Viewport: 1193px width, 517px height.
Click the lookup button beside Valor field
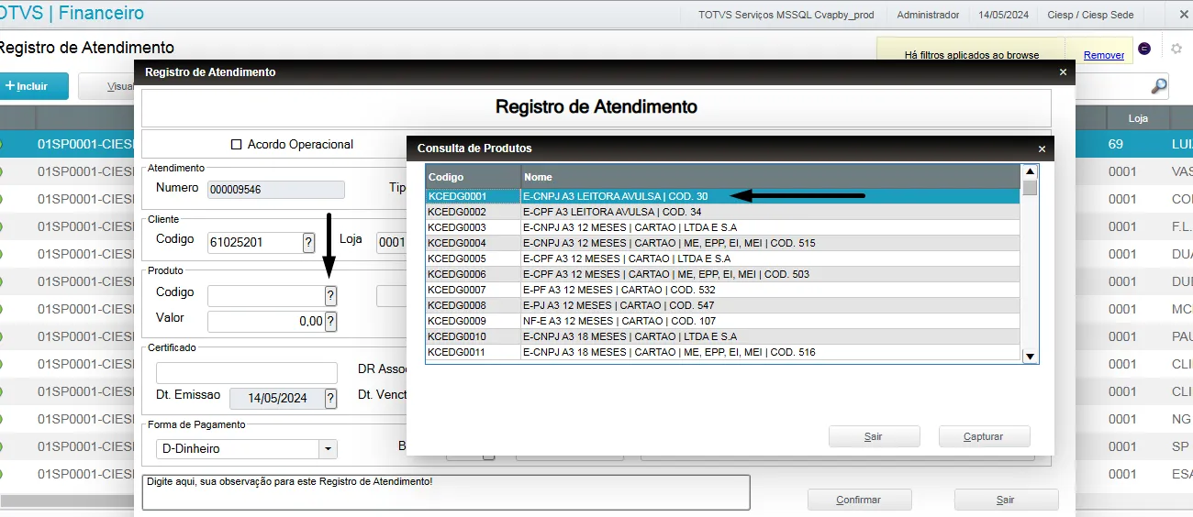pos(330,321)
